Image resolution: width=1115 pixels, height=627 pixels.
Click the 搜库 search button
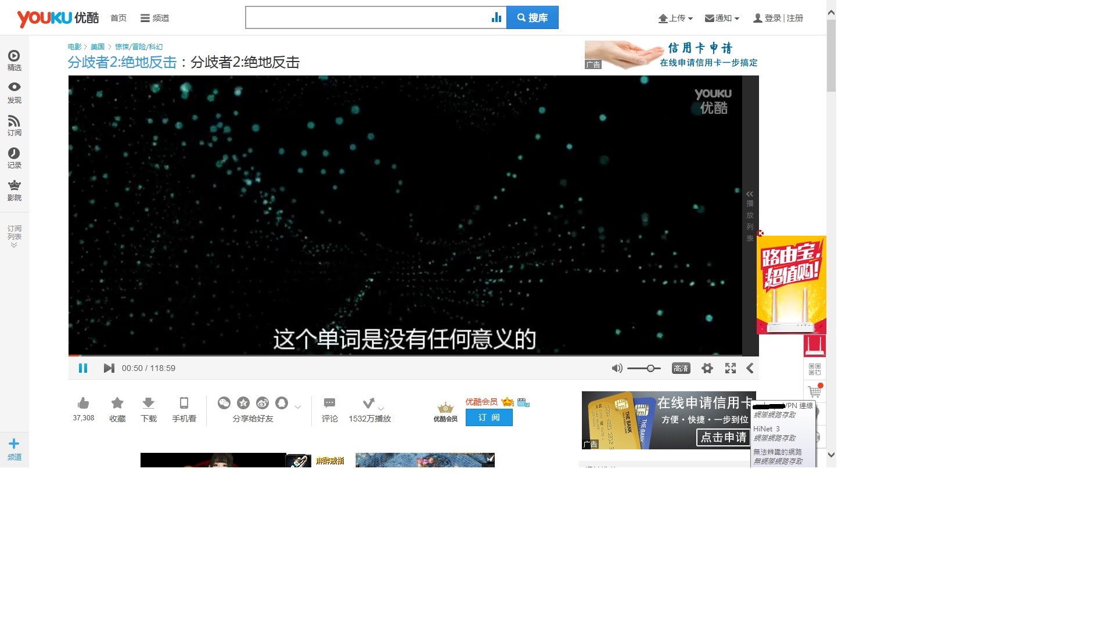533,17
